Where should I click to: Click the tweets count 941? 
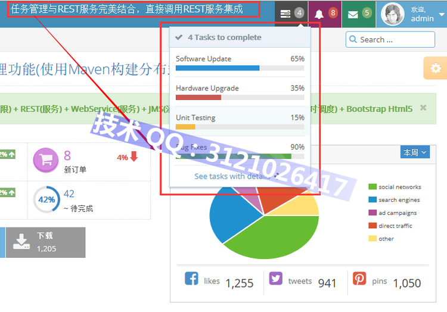[327, 283]
